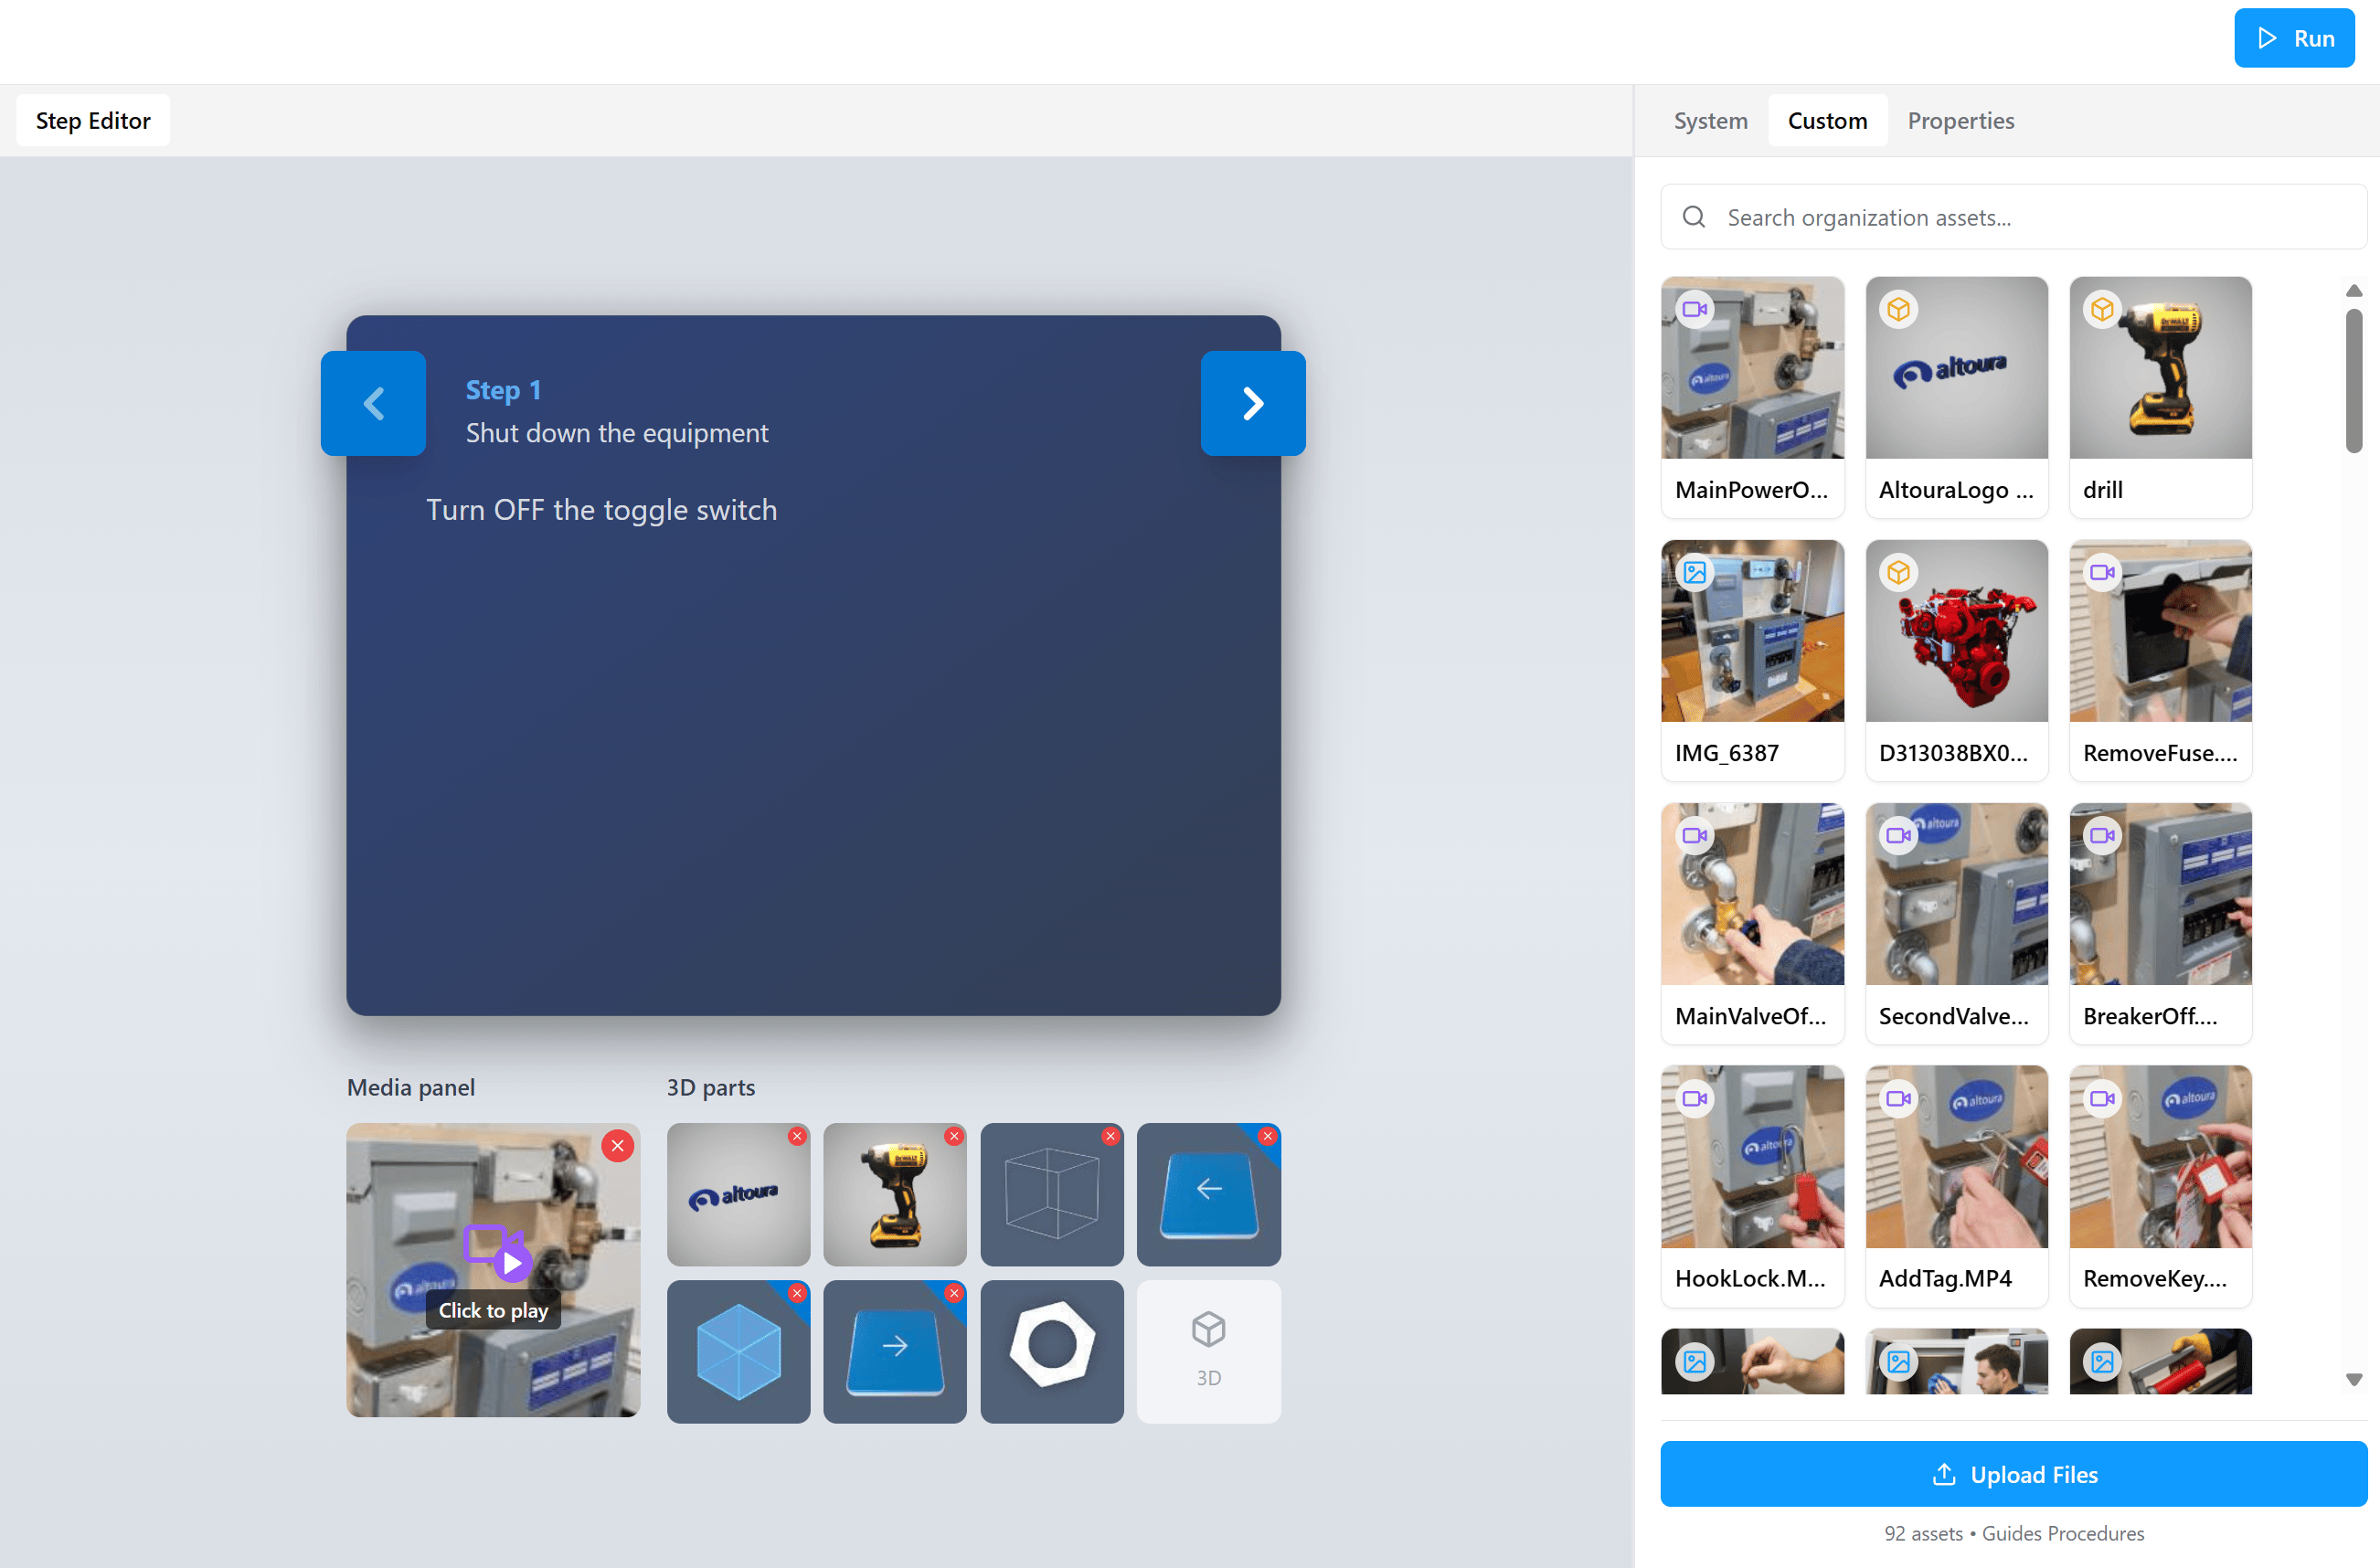
Task: Open the RemoveFuse video asset
Action: tap(2160, 660)
